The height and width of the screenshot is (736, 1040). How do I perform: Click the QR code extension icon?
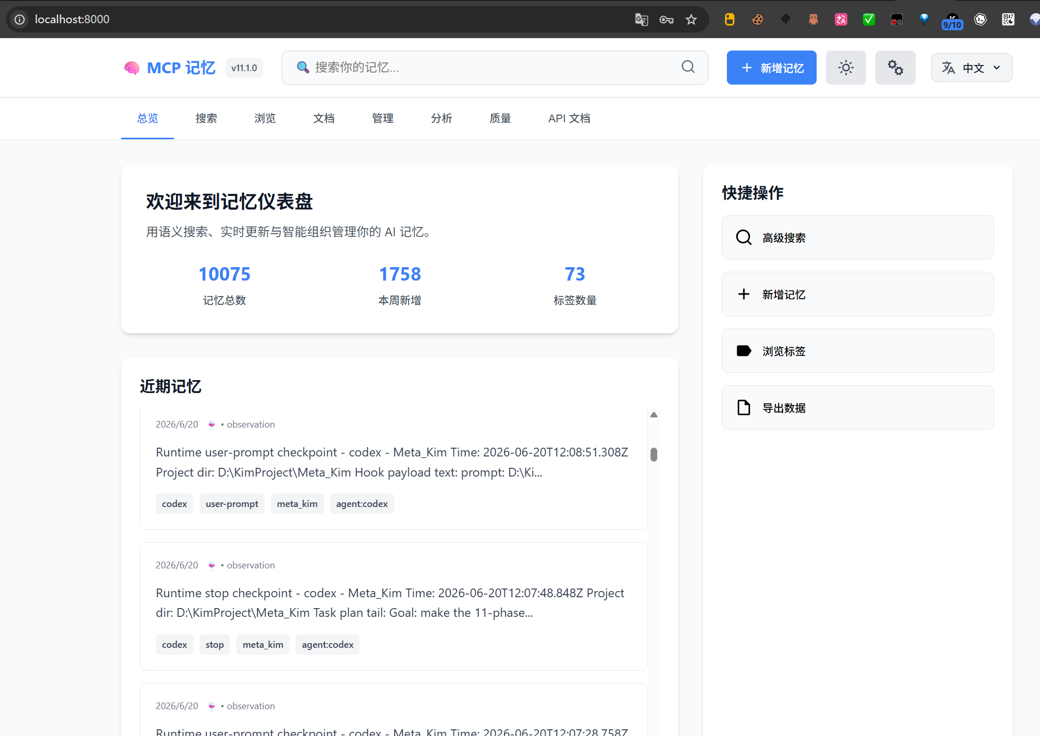click(1008, 20)
